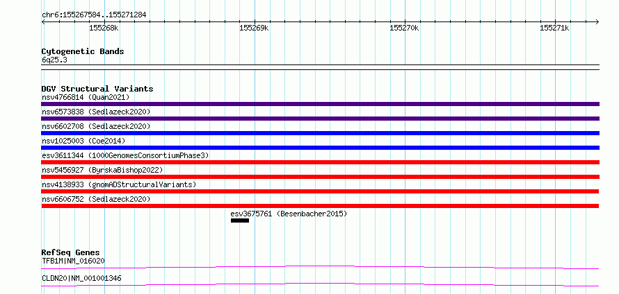This screenshot has width=619, height=294.
Task: Click the CLDN20|NM_001001346 gene label
Action: (x=81, y=278)
